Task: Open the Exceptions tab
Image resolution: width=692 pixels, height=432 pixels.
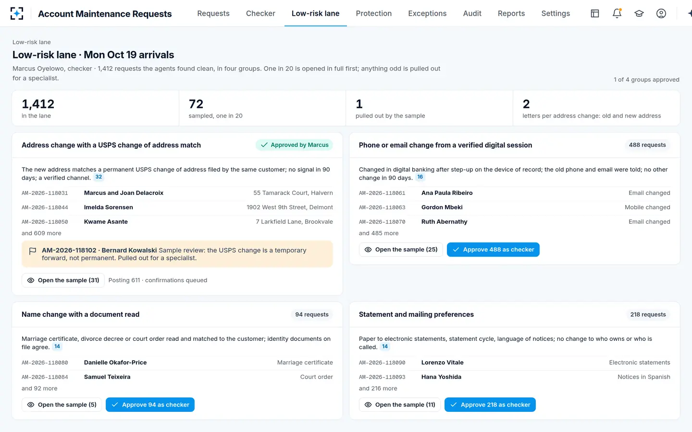Action: pos(427,13)
